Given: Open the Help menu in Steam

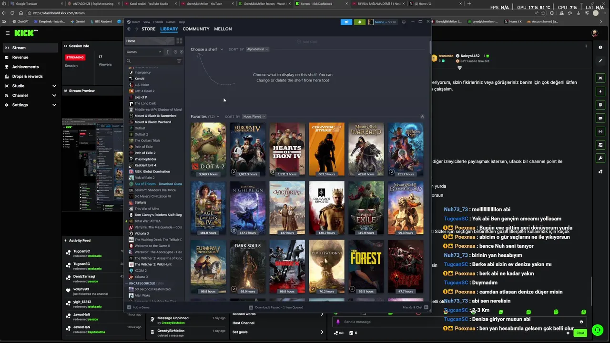Looking at the screenshot, I should point(182,22).
